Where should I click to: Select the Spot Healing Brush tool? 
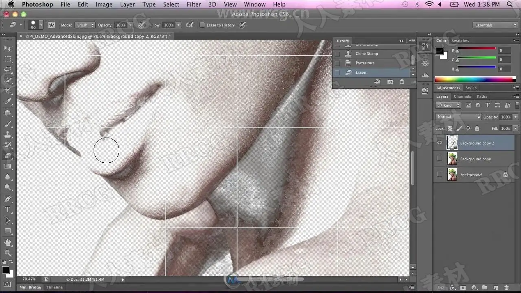click(x=8, y=113)
